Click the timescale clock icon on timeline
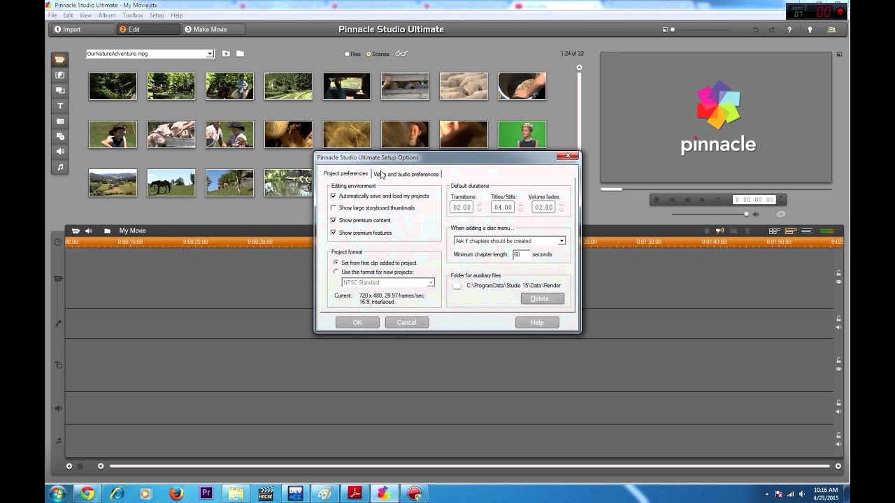Screen dimensions: 895x503 (58, 242)
